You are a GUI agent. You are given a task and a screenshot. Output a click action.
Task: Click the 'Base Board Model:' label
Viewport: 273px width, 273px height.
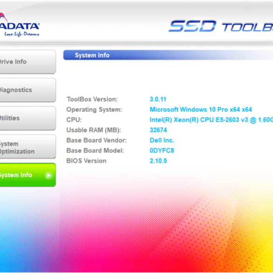coord(95,151)
